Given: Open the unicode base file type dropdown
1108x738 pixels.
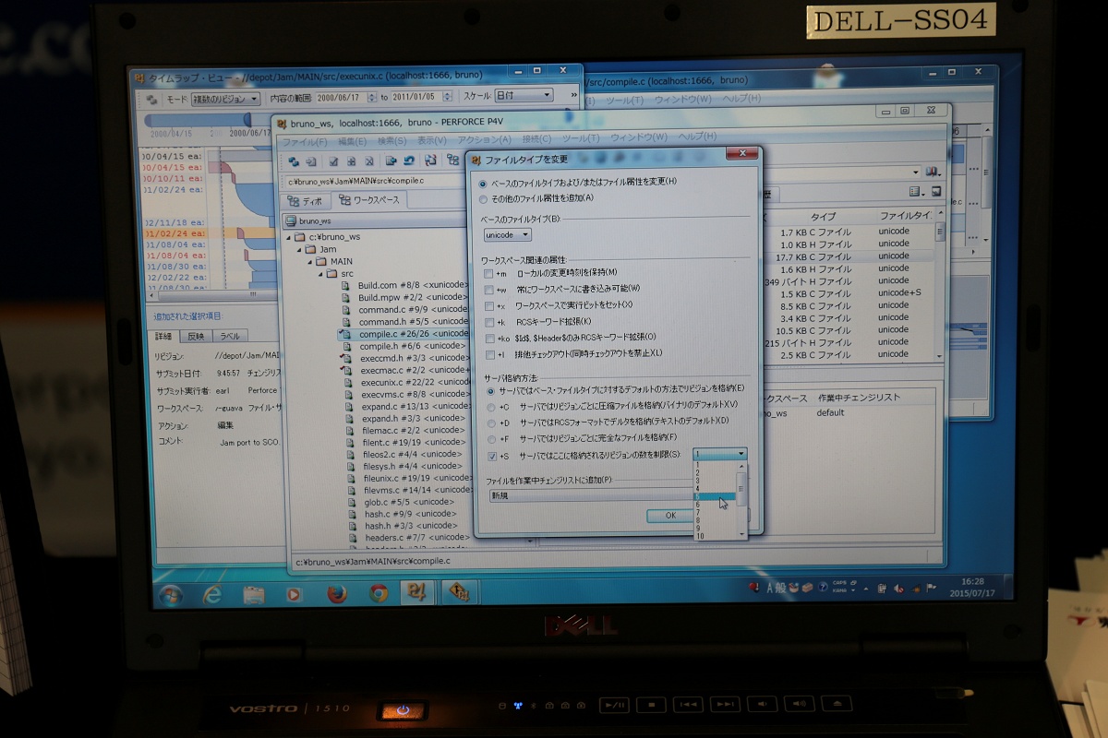Looking at the screenshot, I should coord(507,235).
